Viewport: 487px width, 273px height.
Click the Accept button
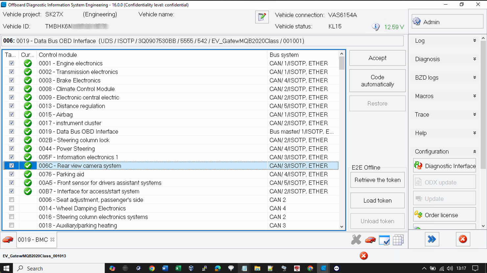tap(377, 58)
